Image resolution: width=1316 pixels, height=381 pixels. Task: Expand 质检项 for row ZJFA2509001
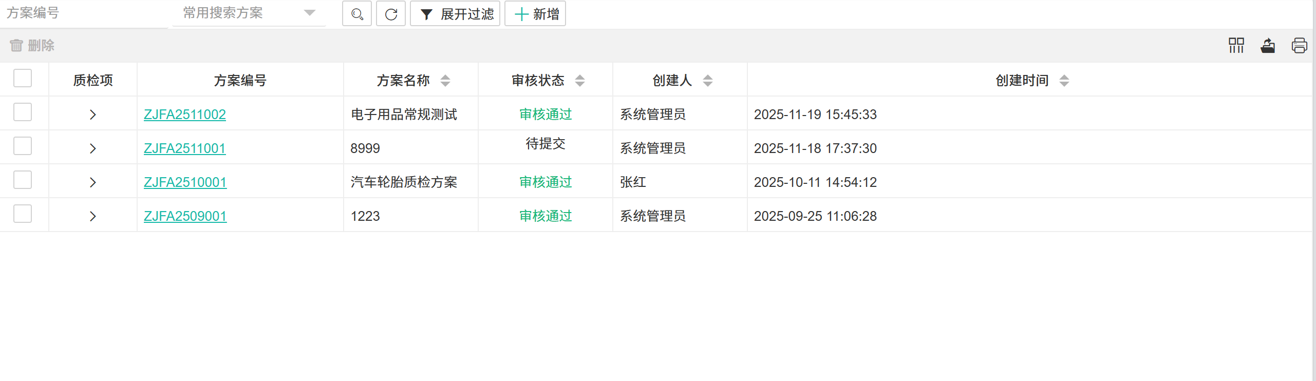(92, 216)
